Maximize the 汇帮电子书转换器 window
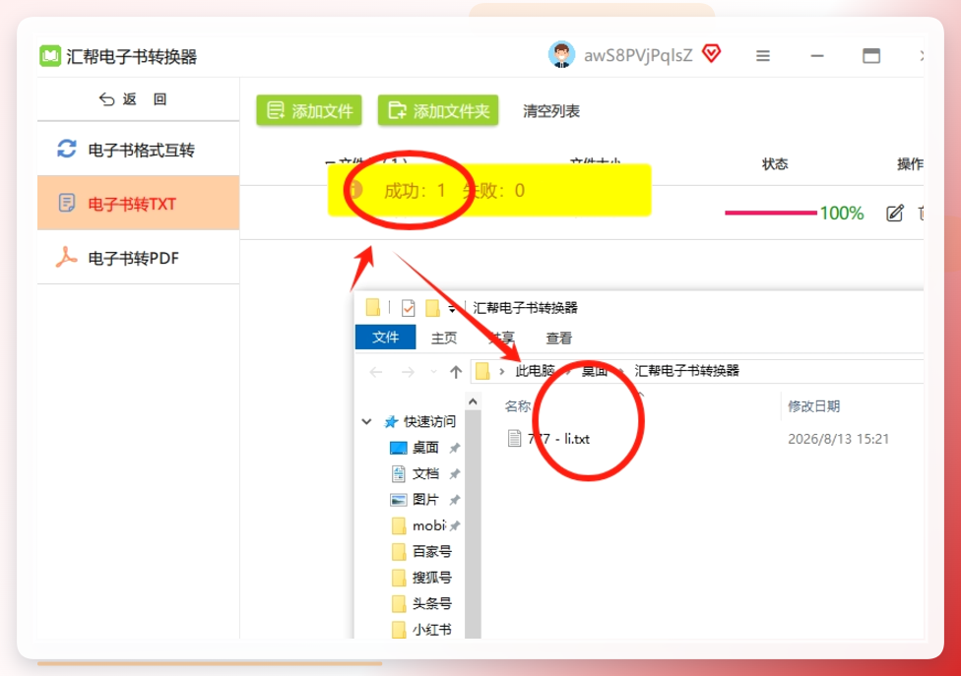961x676 pixels. [871, 56]
